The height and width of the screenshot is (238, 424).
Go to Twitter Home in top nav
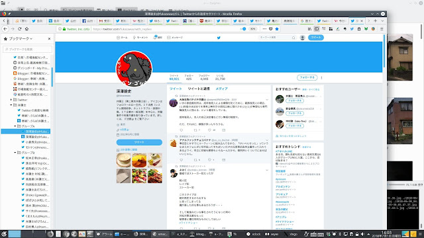click(122, 38)
